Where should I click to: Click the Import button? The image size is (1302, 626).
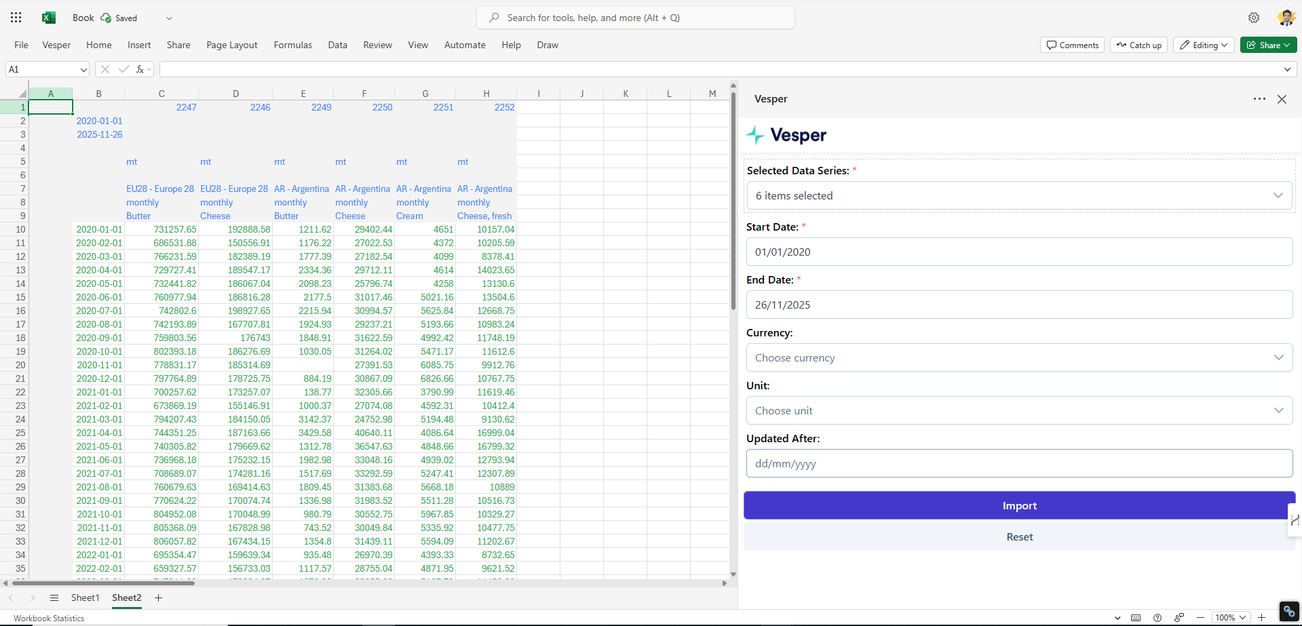[x=1019, y=505]
